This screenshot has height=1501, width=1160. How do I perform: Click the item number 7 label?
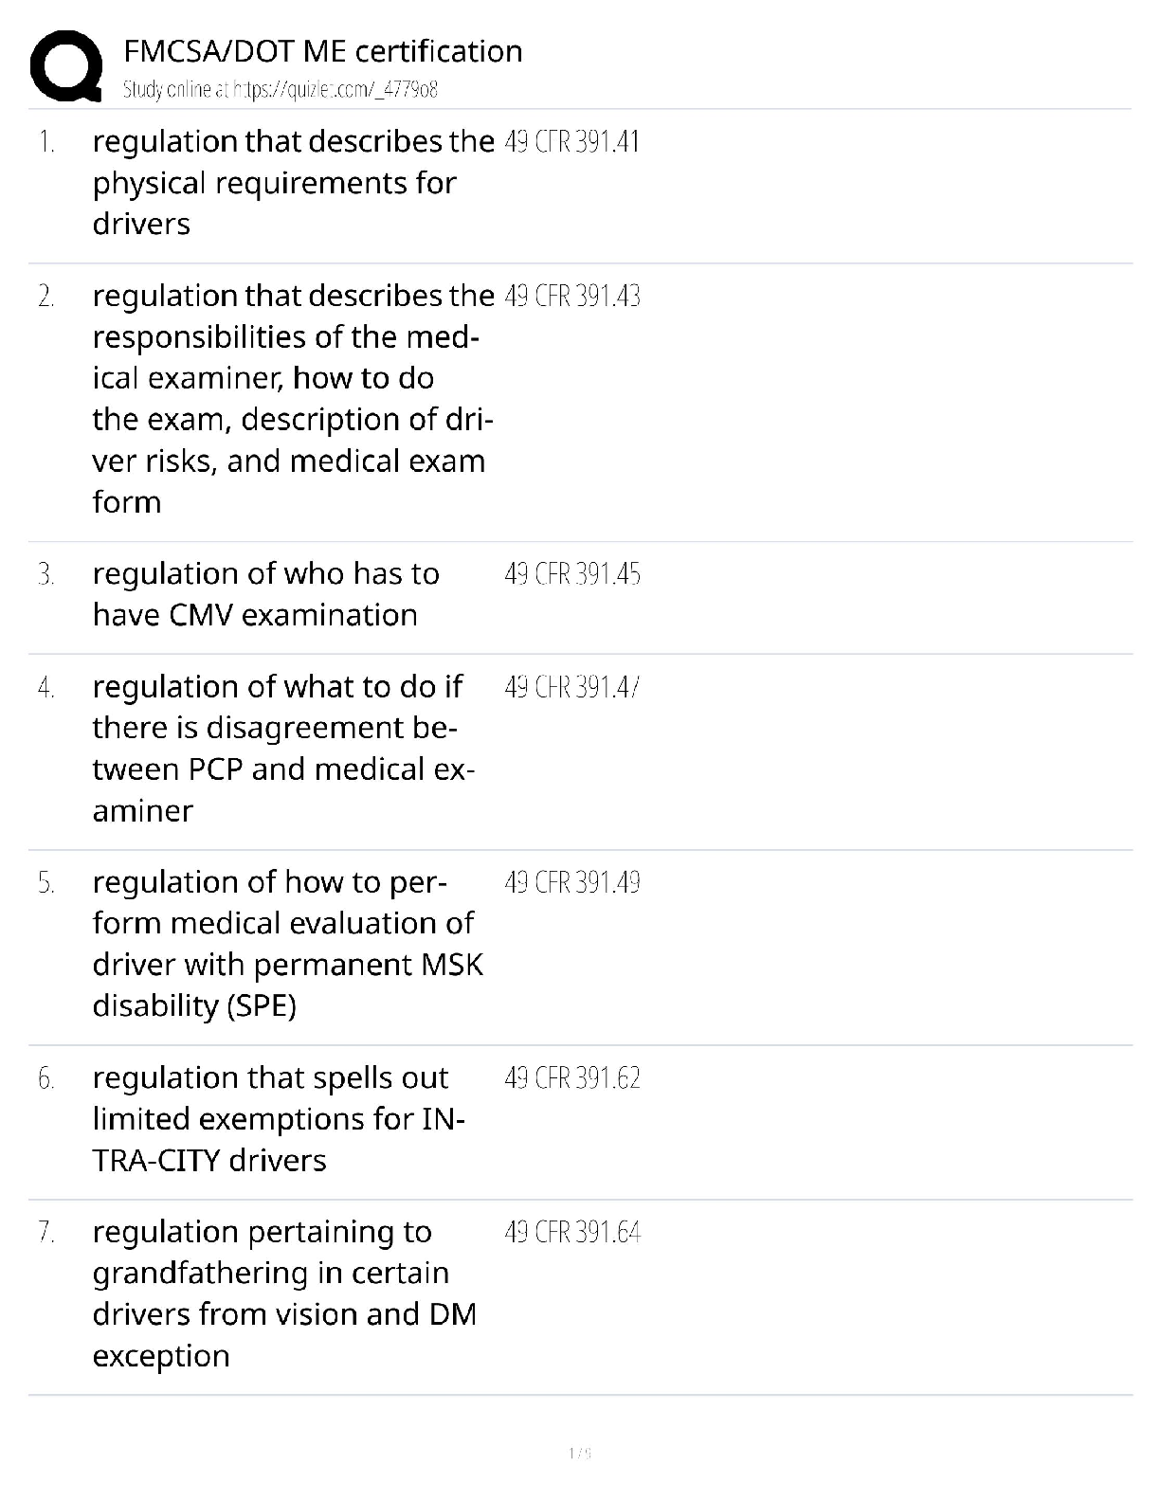(x=46, y=1233)
